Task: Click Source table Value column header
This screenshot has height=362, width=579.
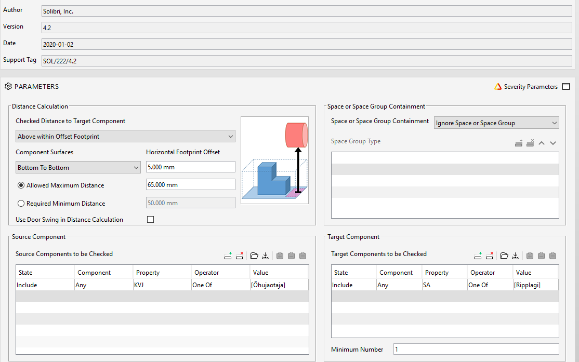Action: tap(279, 272)
